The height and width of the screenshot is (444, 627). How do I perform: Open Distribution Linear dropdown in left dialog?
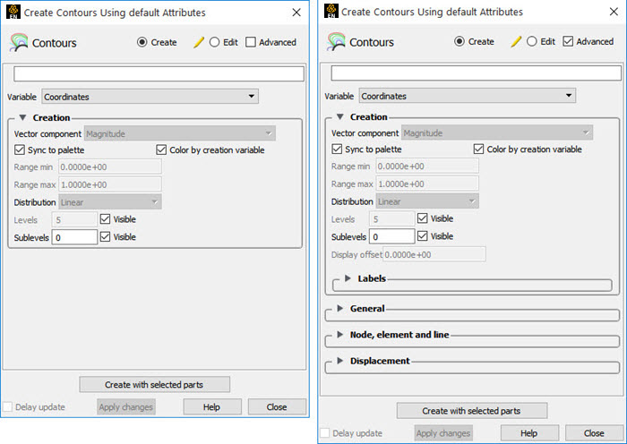click(110, 202)
